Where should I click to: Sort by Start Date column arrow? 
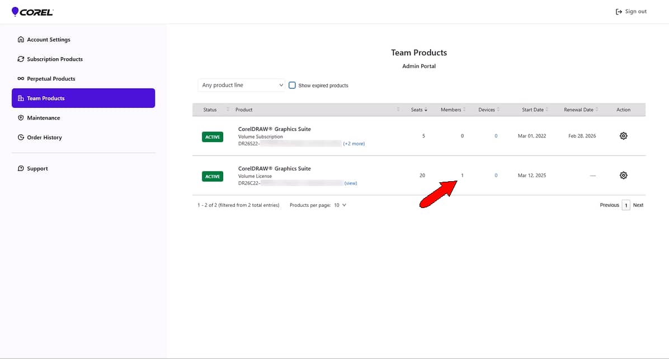pyautogui.click(x=546, y=110)
